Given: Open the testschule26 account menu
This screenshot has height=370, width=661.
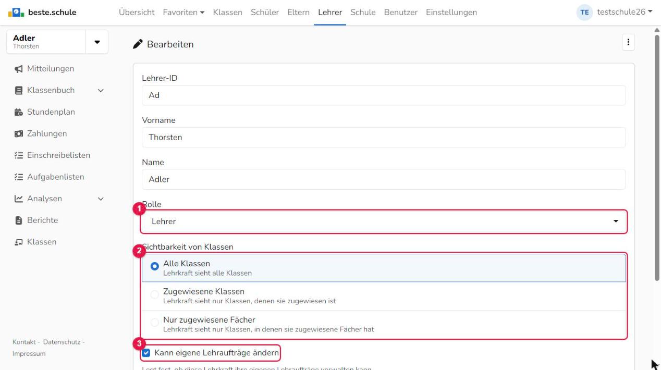Looking at the screenshot, I should 625,12.
